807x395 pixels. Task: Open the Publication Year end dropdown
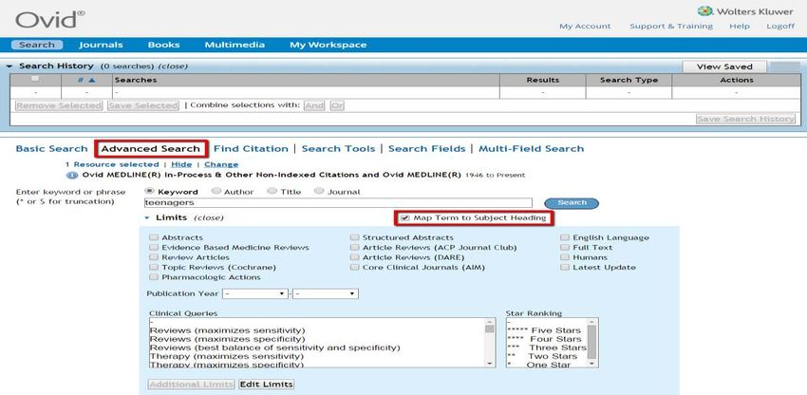326,293
